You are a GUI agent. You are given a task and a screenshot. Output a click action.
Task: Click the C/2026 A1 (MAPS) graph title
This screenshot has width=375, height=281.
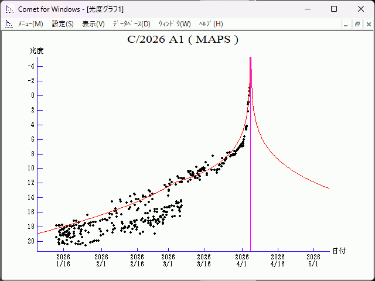(x=183, y=40)
